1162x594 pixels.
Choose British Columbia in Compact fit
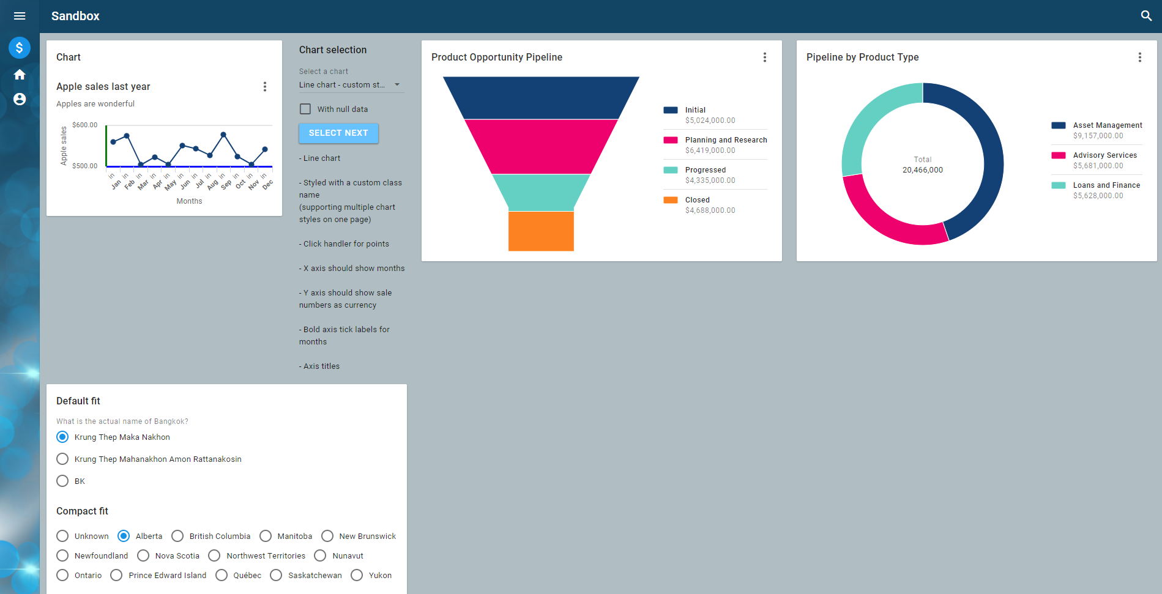pos(177,536)
